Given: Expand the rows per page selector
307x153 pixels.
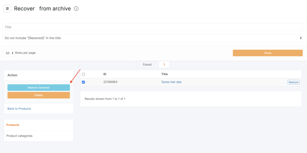Looking at the screenshot, I should click(9, 53).
